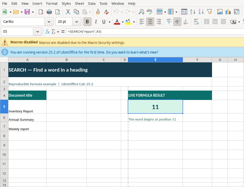
Task: Select column E header
Action: [155, 60]
